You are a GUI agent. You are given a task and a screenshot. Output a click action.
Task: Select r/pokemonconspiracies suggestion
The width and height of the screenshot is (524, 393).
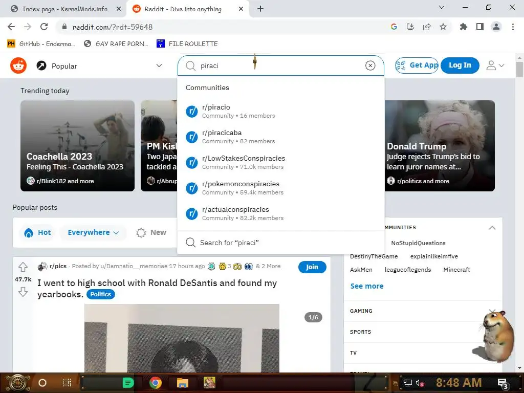(281, 188)
